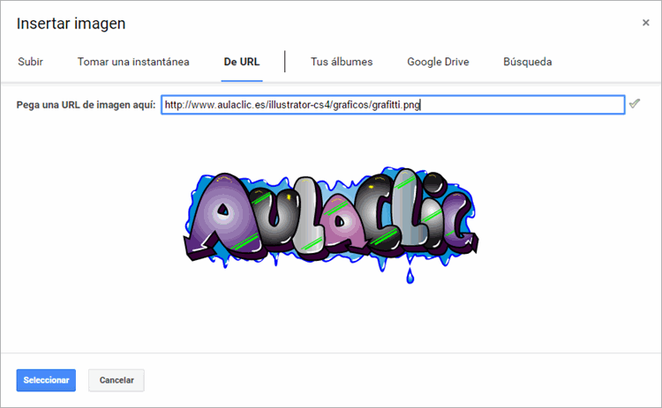662x408 pixels.
Task: Click the Pega una URL label
Action: click(86, 105)
